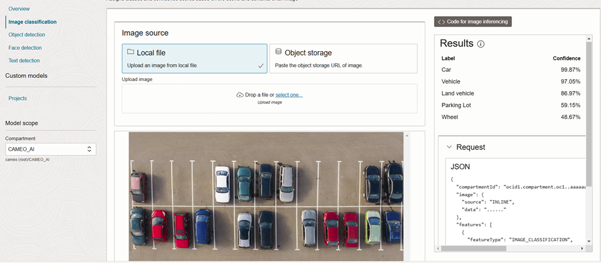Click the code brackets icon for inferencing

coord(440,22)
